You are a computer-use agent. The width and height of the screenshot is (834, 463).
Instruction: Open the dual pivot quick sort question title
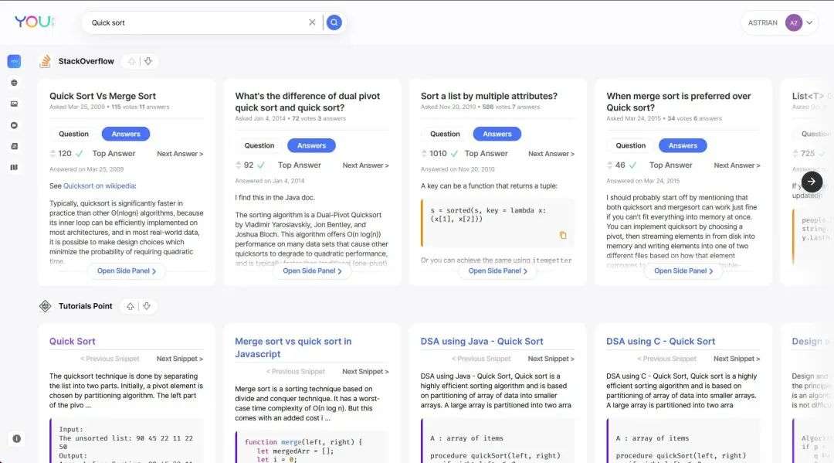tap(307, 102)
